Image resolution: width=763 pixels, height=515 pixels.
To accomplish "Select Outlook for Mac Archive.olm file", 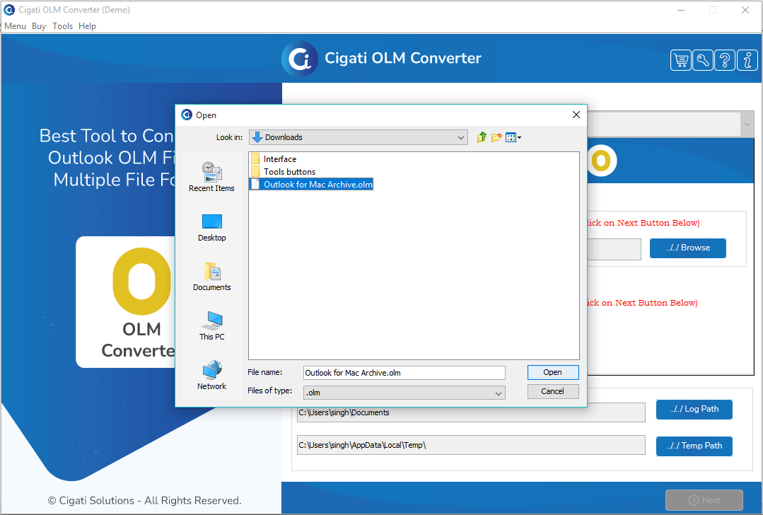I will coord(311,185).
